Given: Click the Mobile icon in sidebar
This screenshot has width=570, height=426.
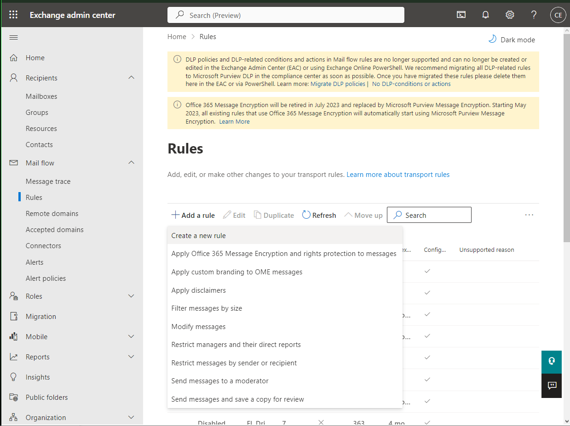Looking at the screenshot, I should pyautogui.click(x=14, y=336).
